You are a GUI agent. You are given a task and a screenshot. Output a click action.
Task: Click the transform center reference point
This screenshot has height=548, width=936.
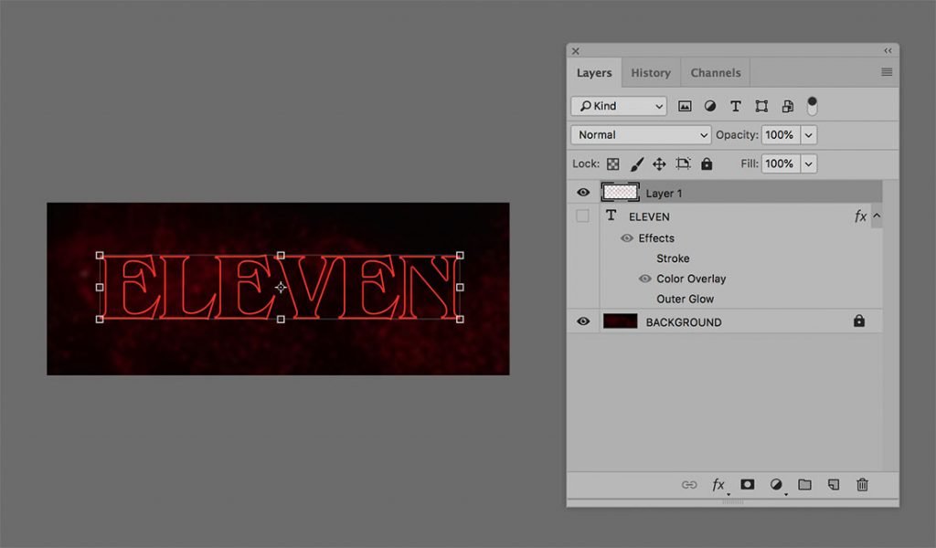click(x=281, y=288)
